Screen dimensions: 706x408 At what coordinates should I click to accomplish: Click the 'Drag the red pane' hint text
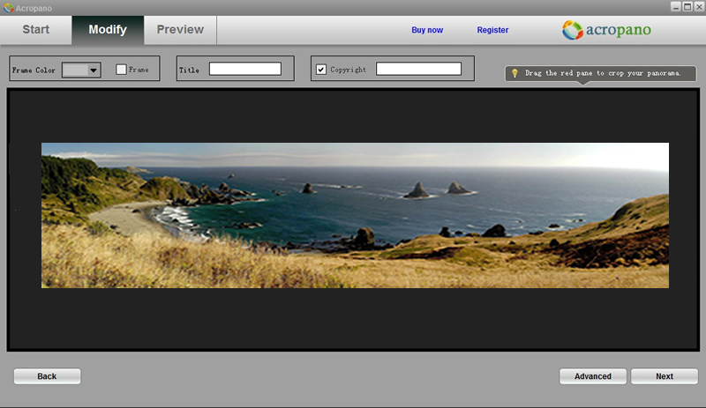coord(603,73)
